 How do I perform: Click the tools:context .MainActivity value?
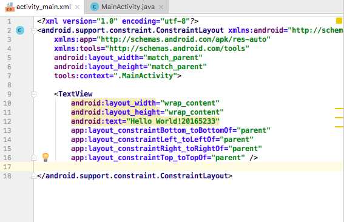[147, 76]
